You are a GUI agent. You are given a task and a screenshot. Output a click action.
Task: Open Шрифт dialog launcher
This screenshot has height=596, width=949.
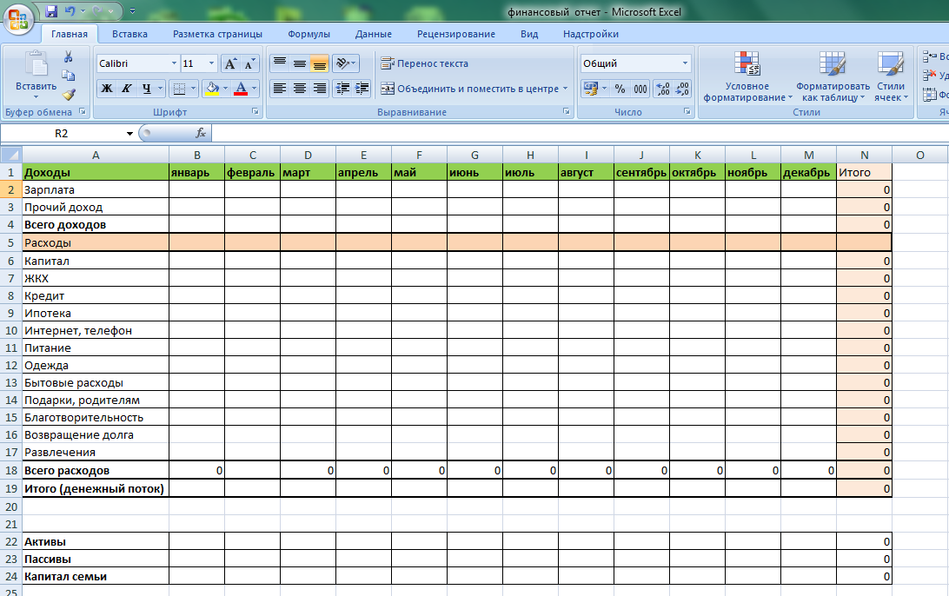[x=255, y=111]
